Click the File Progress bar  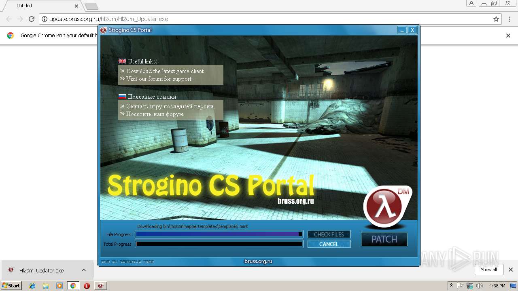click(219, 234)
